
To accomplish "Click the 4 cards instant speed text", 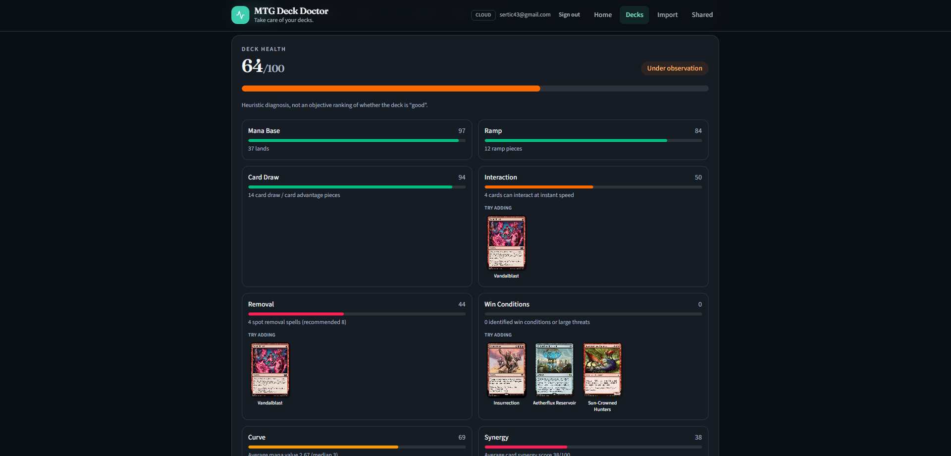I will coord(529,195).
